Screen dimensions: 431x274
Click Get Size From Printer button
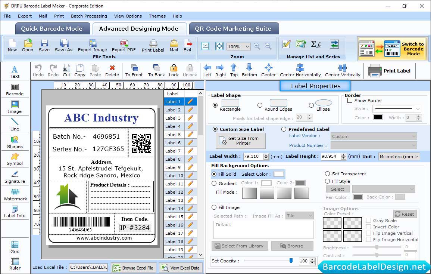coord(241,141)
